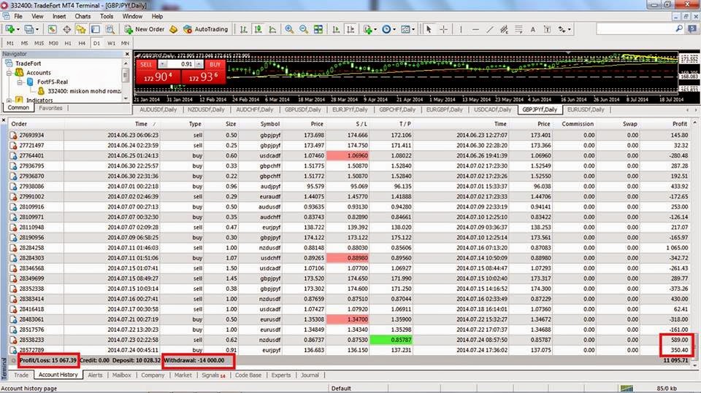Screen dimensions: 701x393
Task: Select the M15 timeframe
Action: 39,43
